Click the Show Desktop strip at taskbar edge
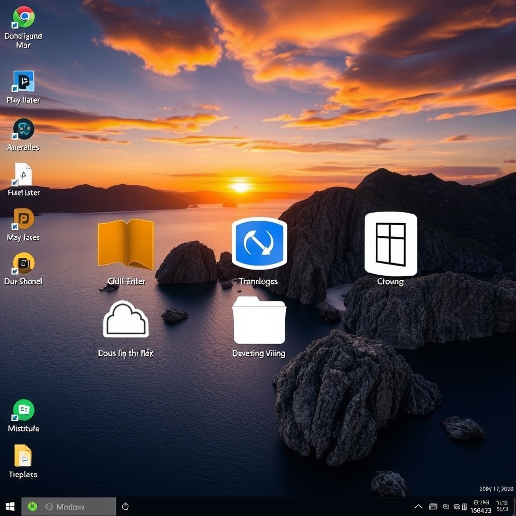Image resolution: width=516 pixels, height=516 pixels. 514,506
